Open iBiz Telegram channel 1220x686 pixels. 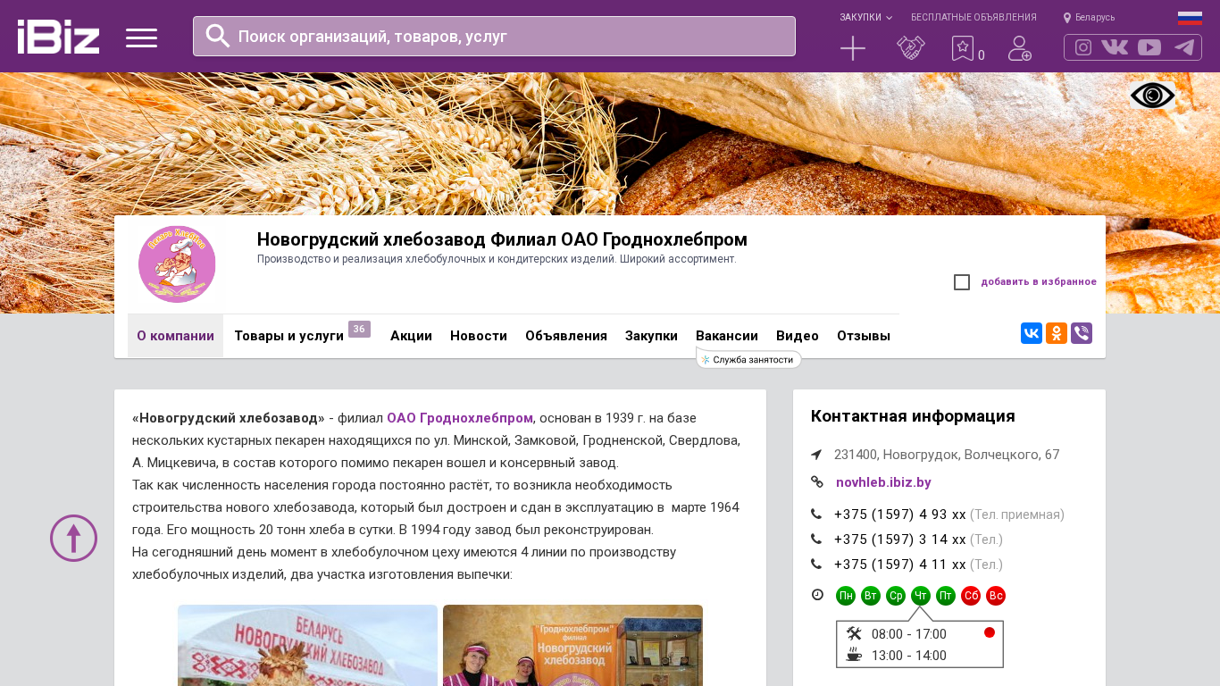(x=1184, y=47)
